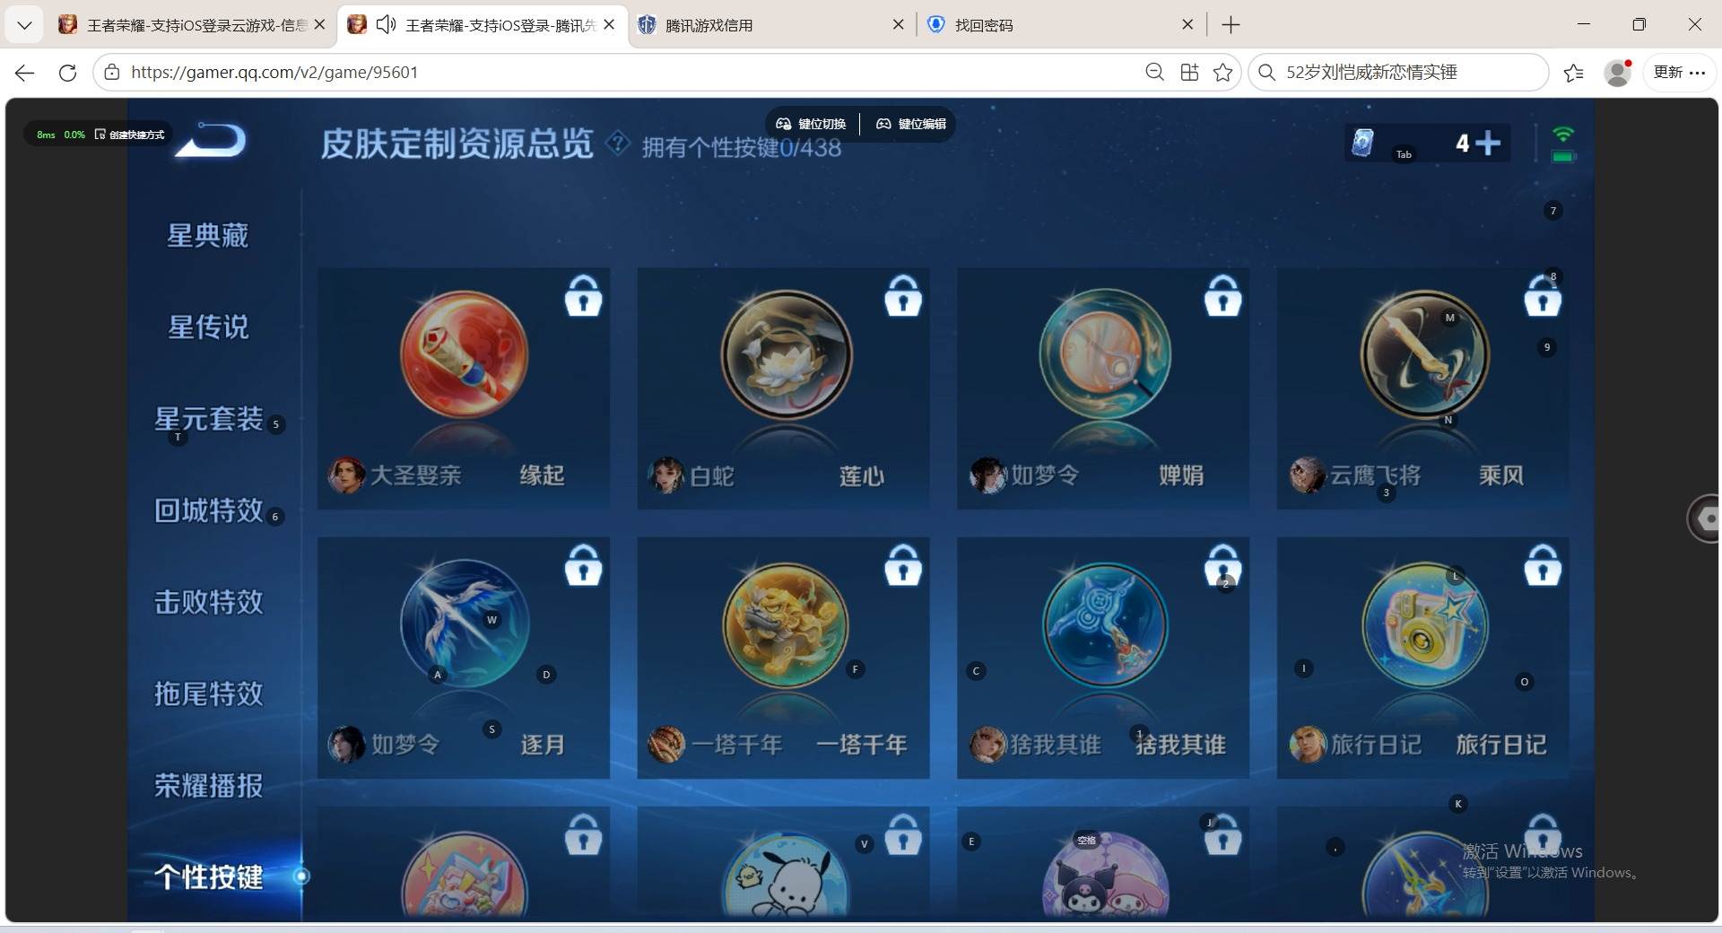This screenshot has width=1722, height=933.
Task: Click the lock icon on 云鹰飞将 乘风 card
Action: (x=1543, y=295)
